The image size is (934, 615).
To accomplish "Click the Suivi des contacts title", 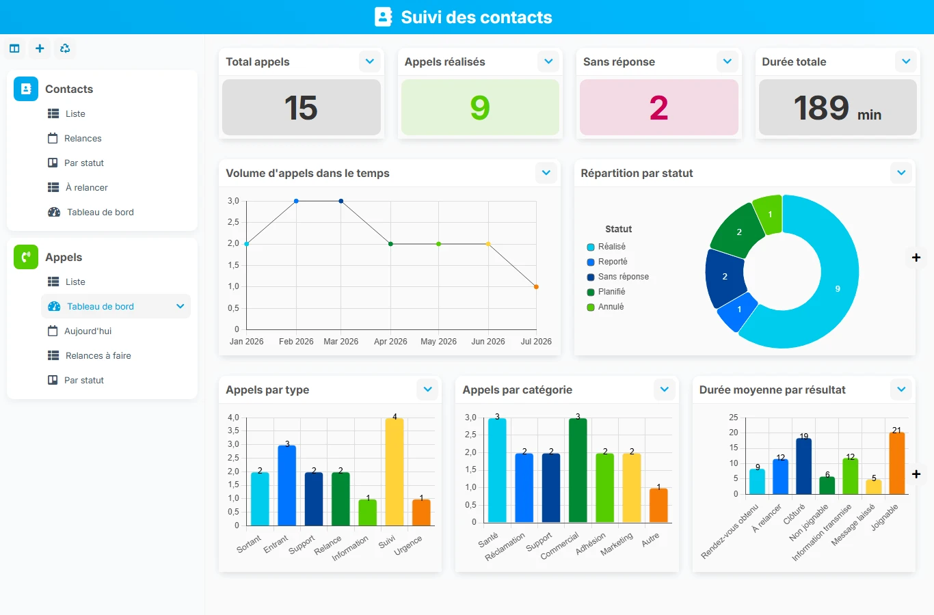I will (x=477, y=17).
